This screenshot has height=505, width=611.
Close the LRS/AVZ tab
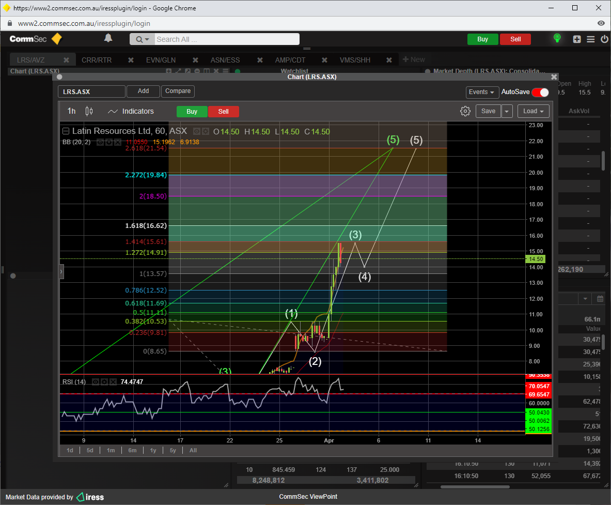66,60
